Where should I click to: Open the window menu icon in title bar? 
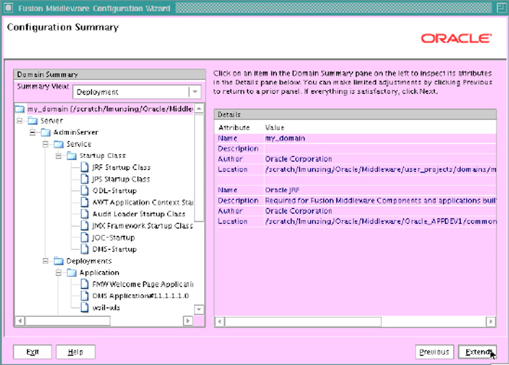click(x=8, y=8)
